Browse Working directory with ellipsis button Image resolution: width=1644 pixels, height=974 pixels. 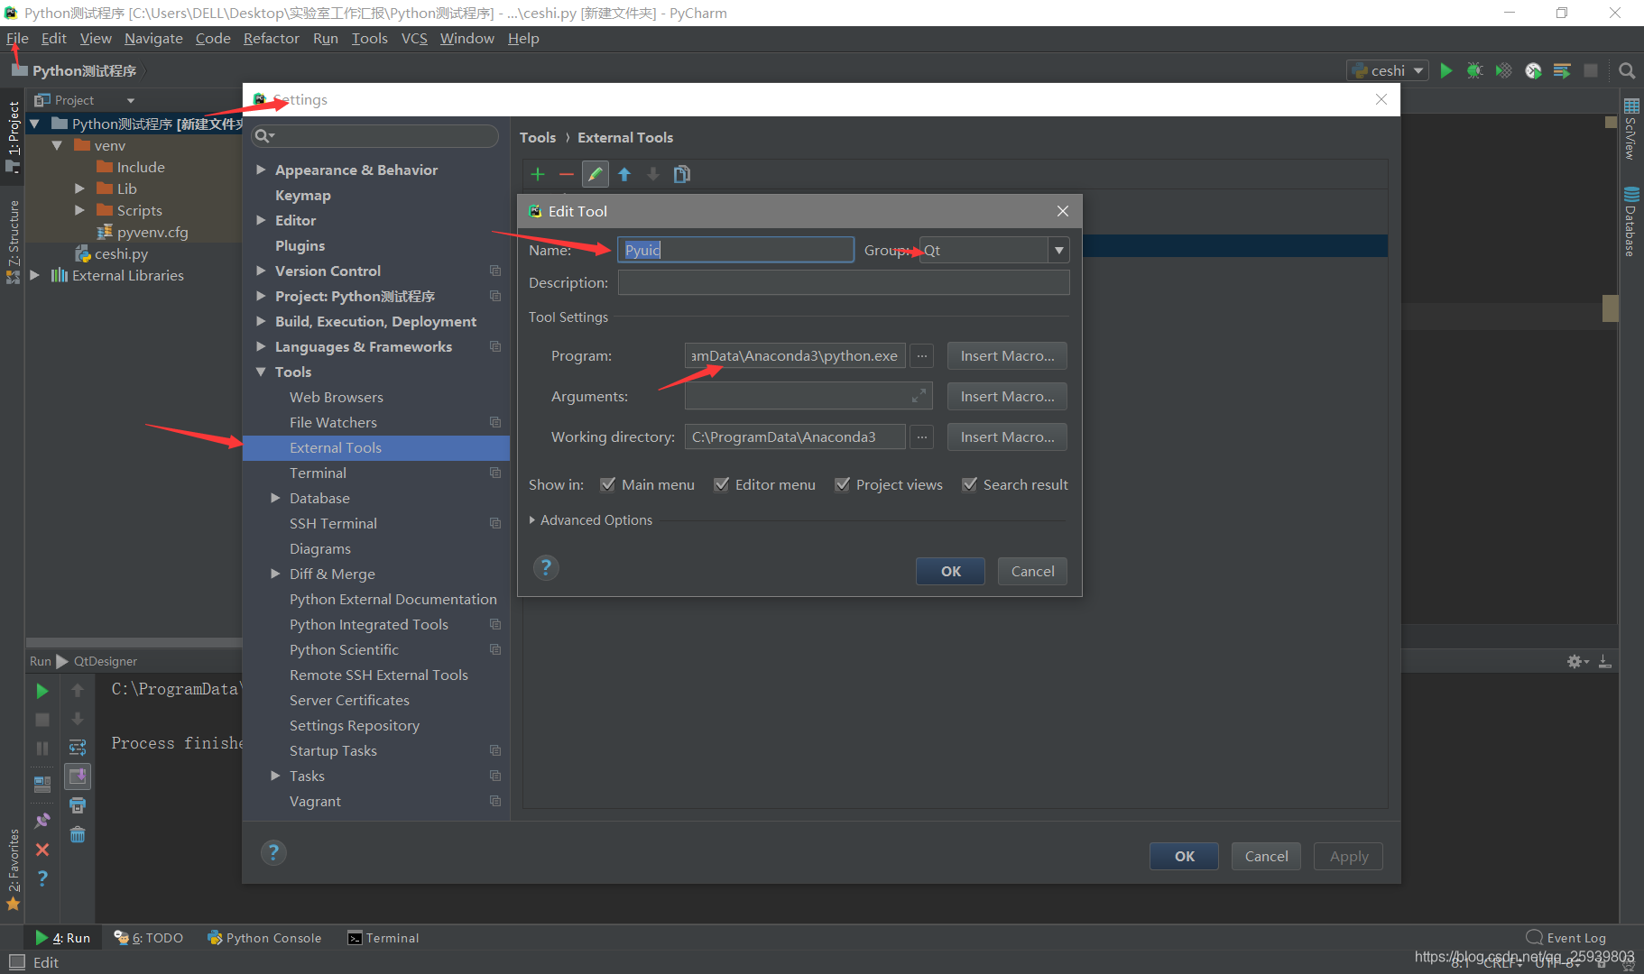coord(921,437)
